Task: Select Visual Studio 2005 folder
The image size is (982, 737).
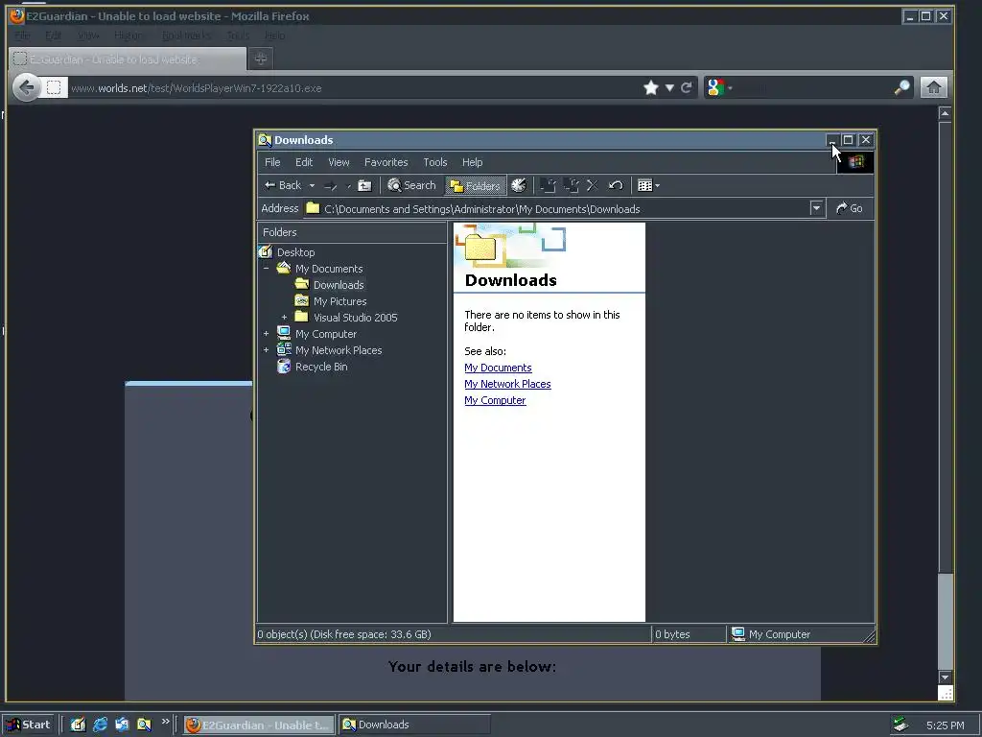Action: [x=355, y=318]
